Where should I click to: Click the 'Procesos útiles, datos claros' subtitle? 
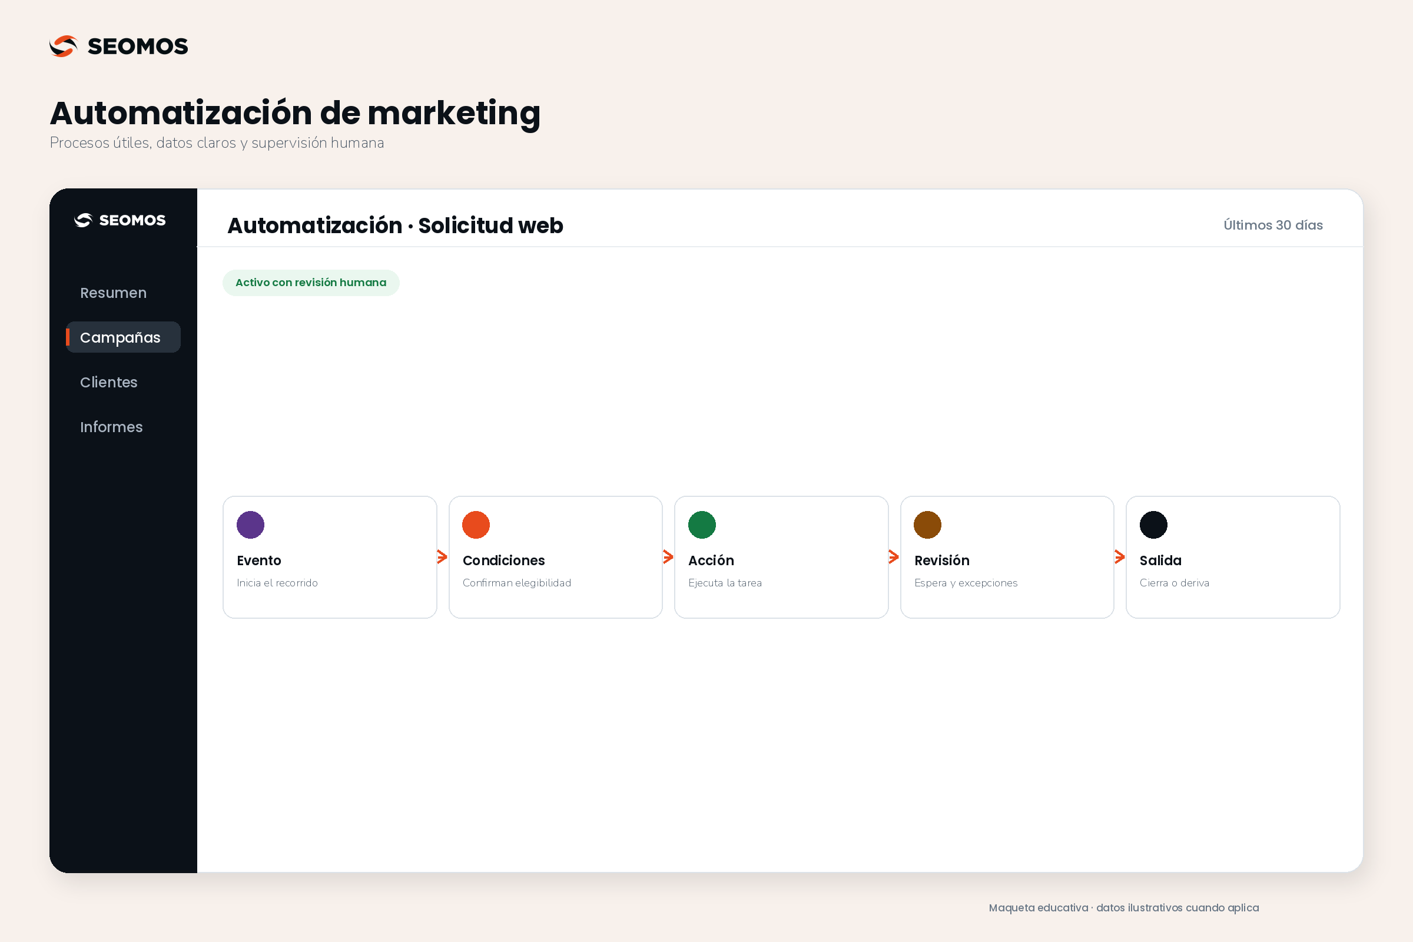(x=217, y=143)
